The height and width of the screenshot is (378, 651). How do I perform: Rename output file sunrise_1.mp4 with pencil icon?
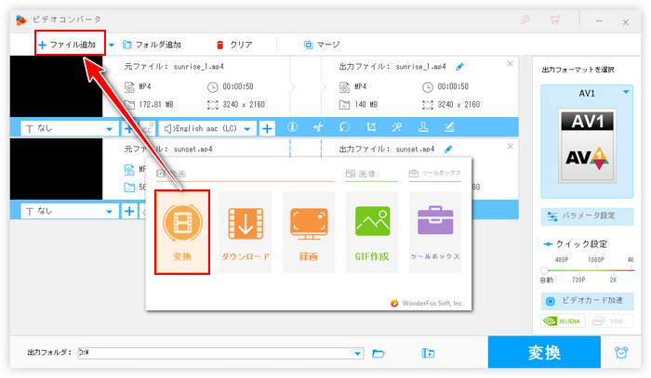tap(459, 67)
